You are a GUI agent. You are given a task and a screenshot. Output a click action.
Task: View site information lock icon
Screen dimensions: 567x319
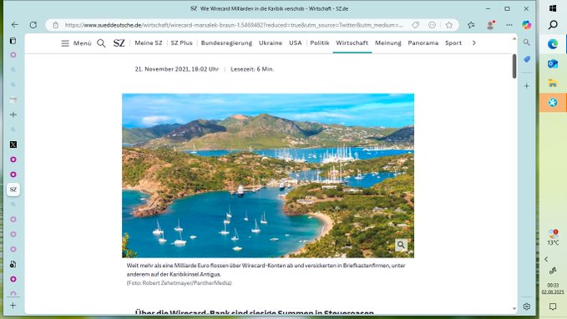click(55, 25)
